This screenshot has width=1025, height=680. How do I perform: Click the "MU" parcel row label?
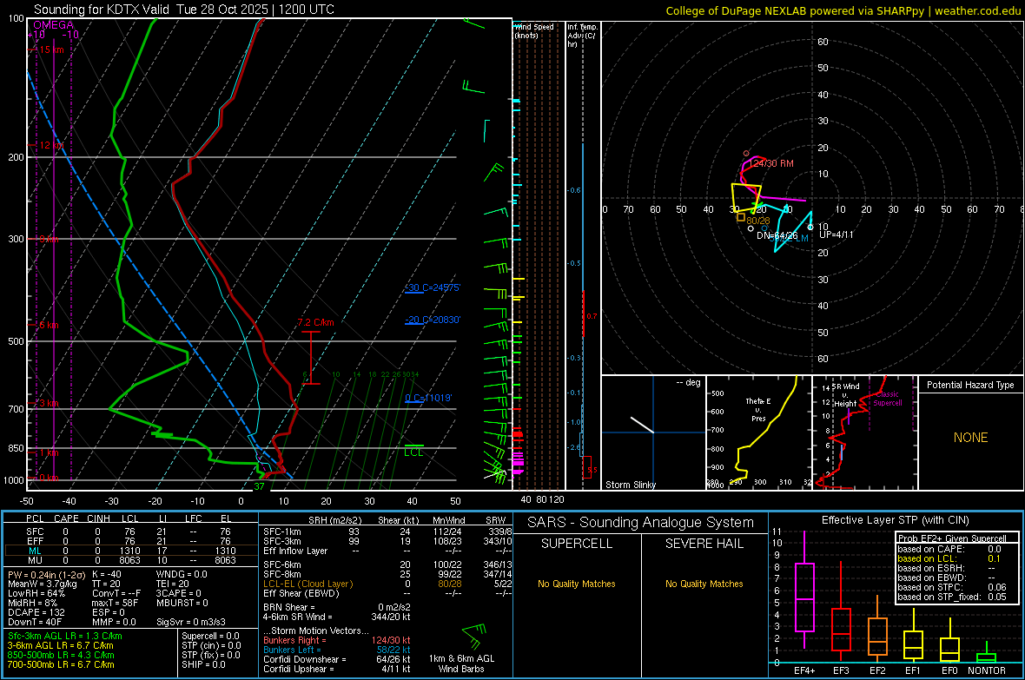tap(35, 560)
